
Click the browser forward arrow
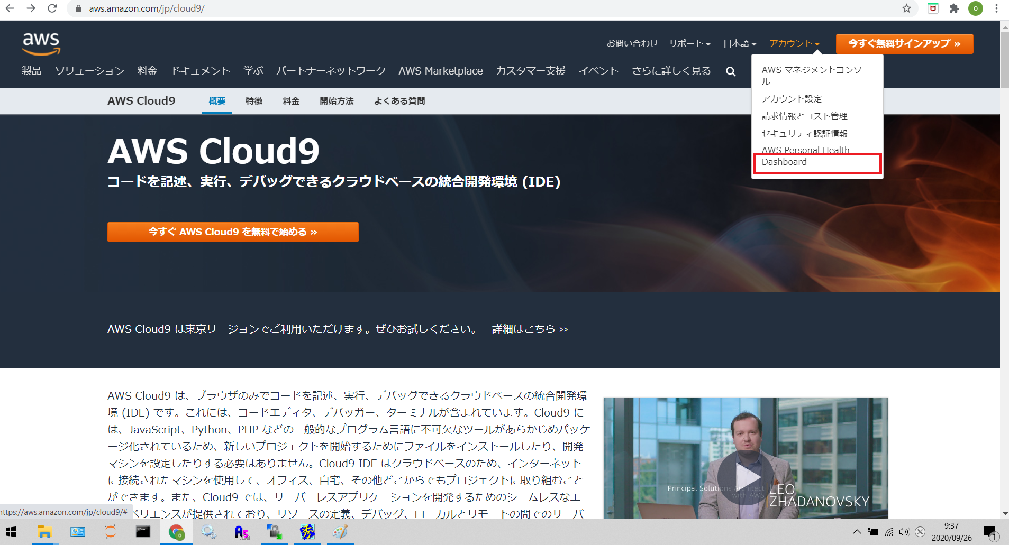click(x=31, y=8)
